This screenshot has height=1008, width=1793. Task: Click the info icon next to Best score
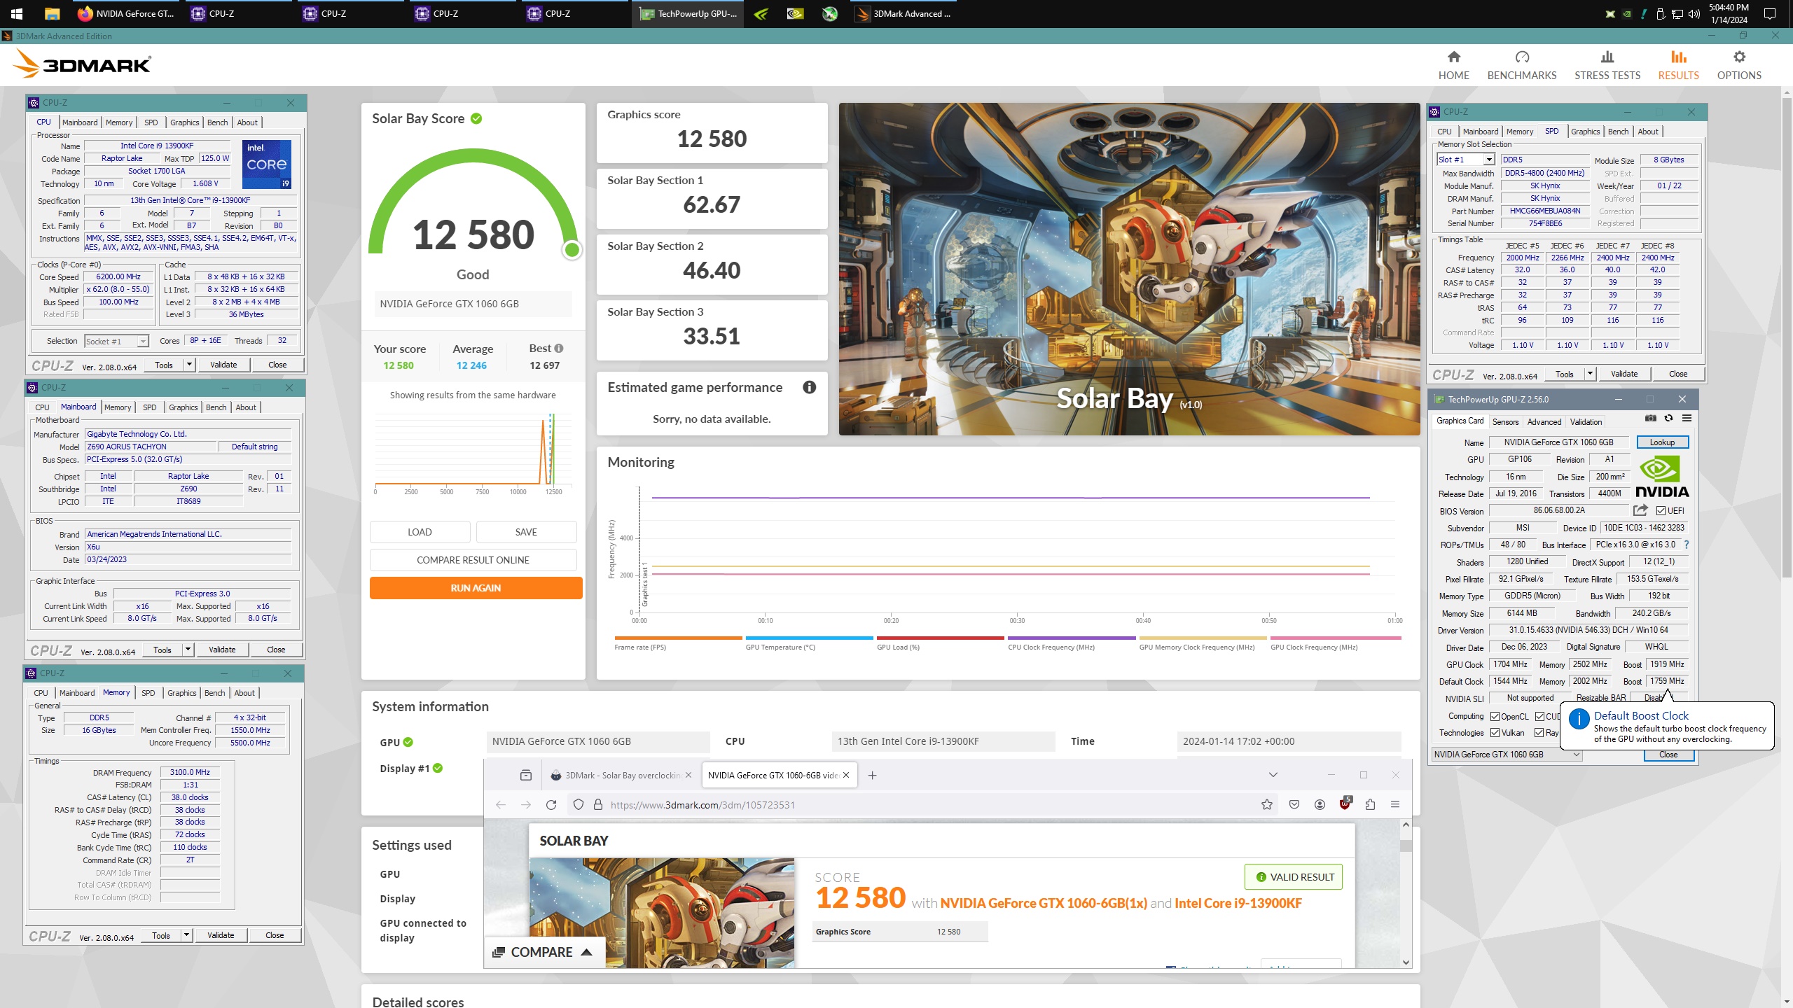[559, 349]
